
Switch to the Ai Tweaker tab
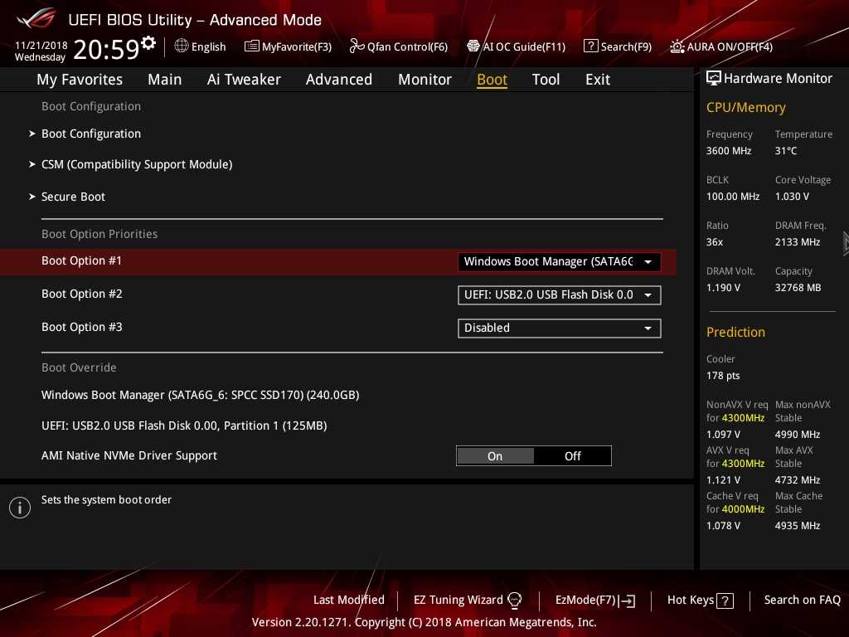(x=244, y=80)
